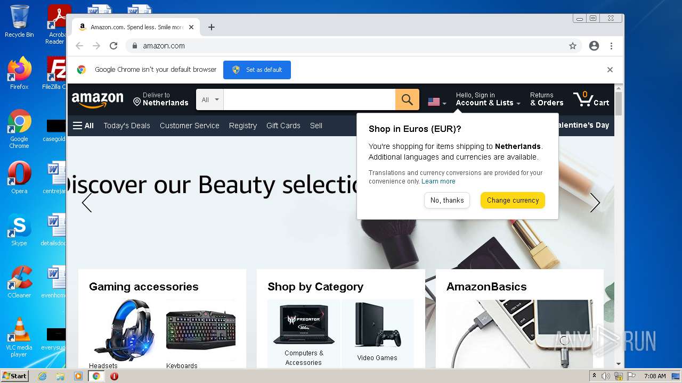Open Chrome three-dot menu

(x=611, y=46)
